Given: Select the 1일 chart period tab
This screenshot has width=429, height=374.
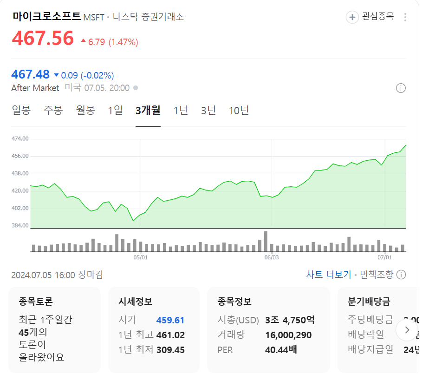Looking at the screenshot, I should coord(115,110).
